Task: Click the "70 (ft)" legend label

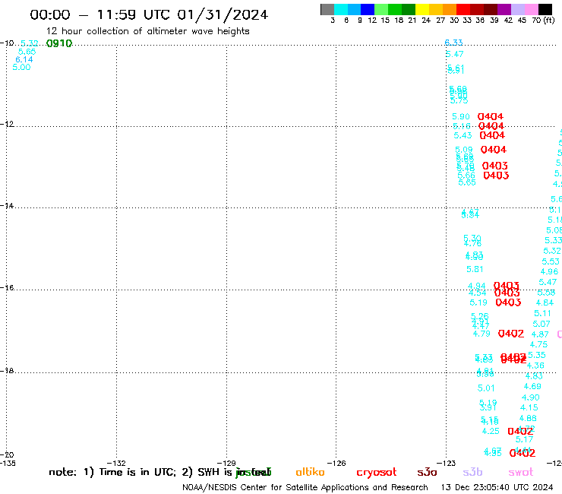Action: [543, 20]
